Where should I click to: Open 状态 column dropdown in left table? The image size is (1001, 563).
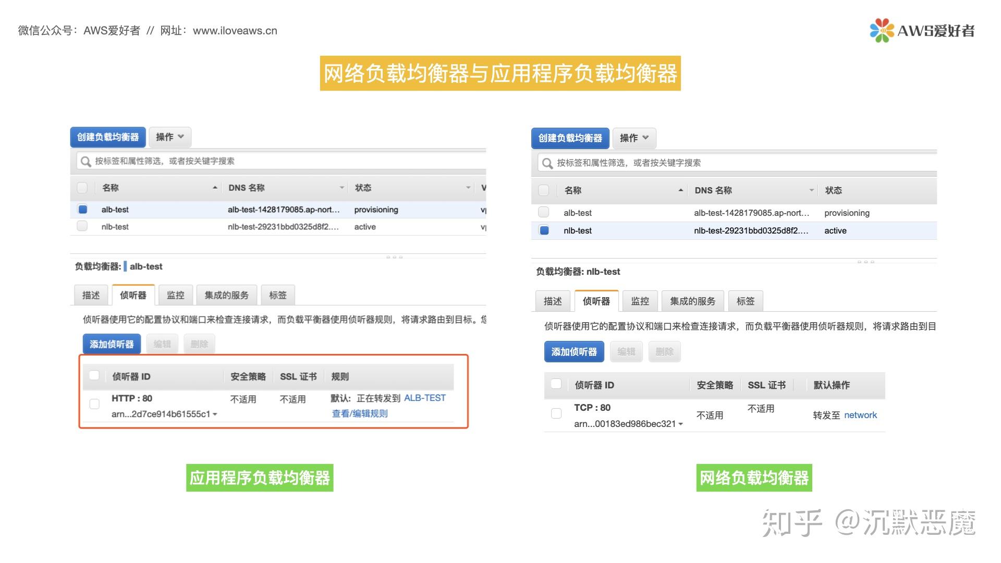coord(468,188)
